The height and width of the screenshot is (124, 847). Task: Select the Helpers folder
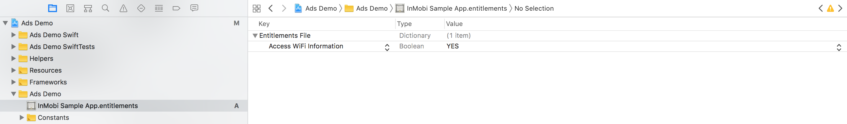[x=41, y=58]
